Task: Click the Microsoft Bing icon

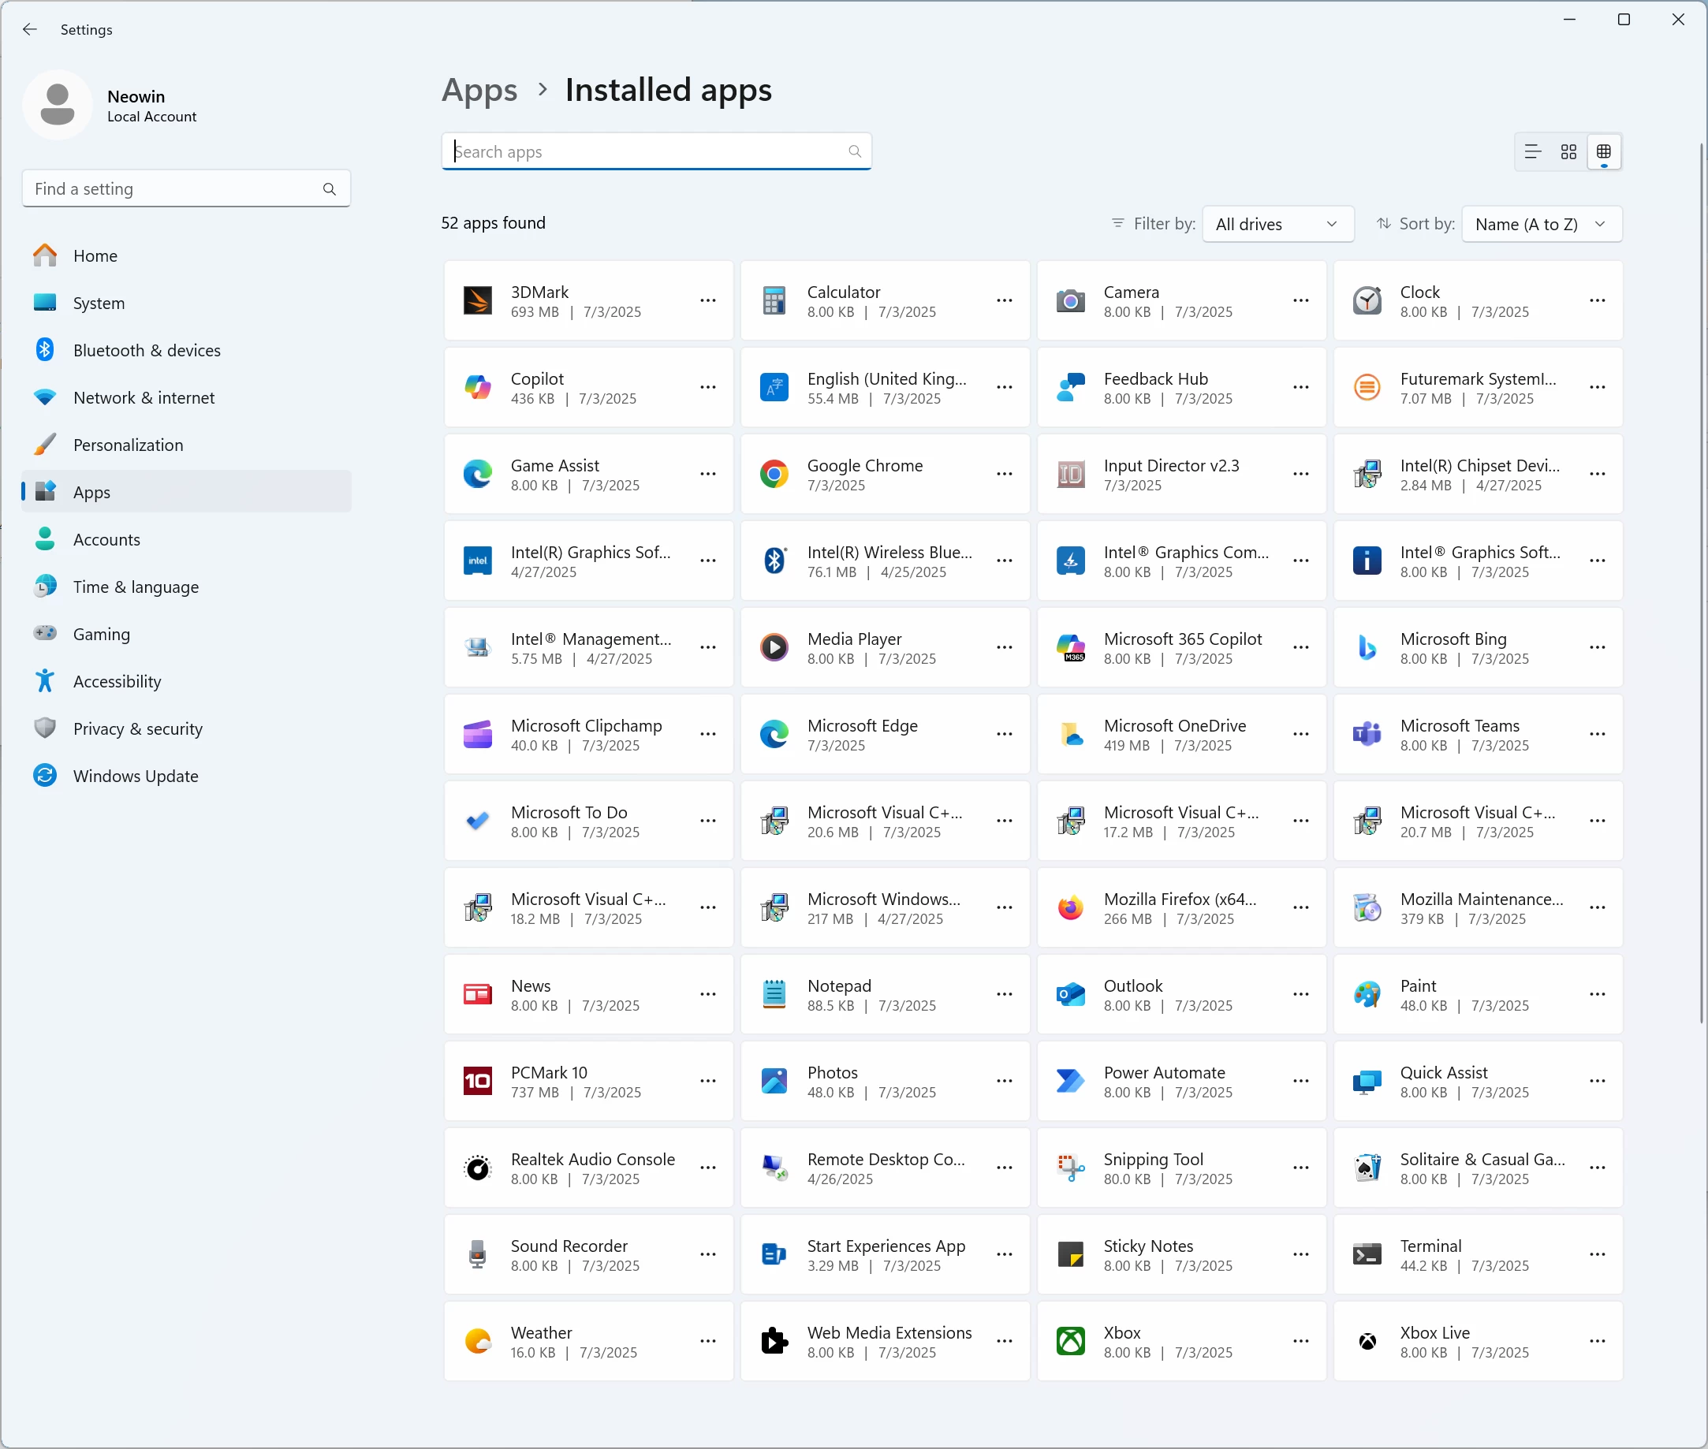Action: tap(1367, 648)
